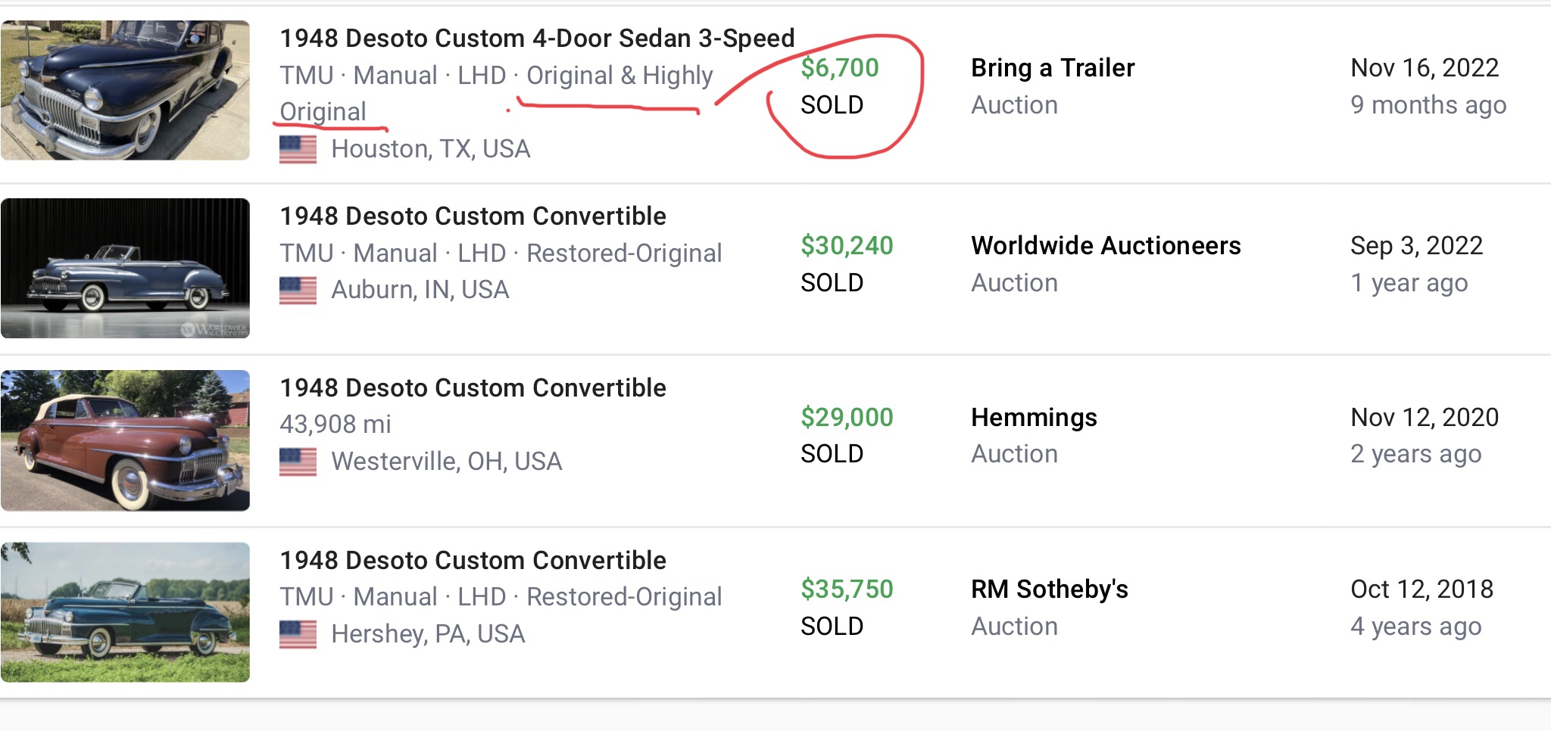Select the US flag beside Westerville, OH
This screenshot has width=1551, height=731.
tap(298, 462)
